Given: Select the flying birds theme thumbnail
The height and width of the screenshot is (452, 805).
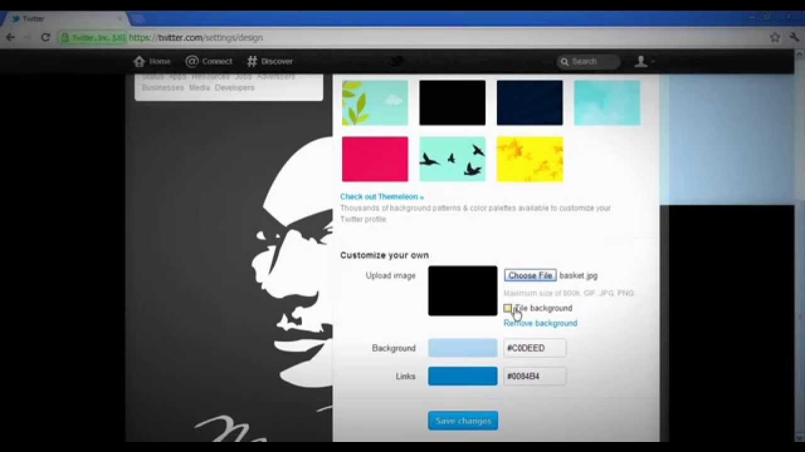Looking at the screenshot, I should pyautogui.click(x=452, y=159).
